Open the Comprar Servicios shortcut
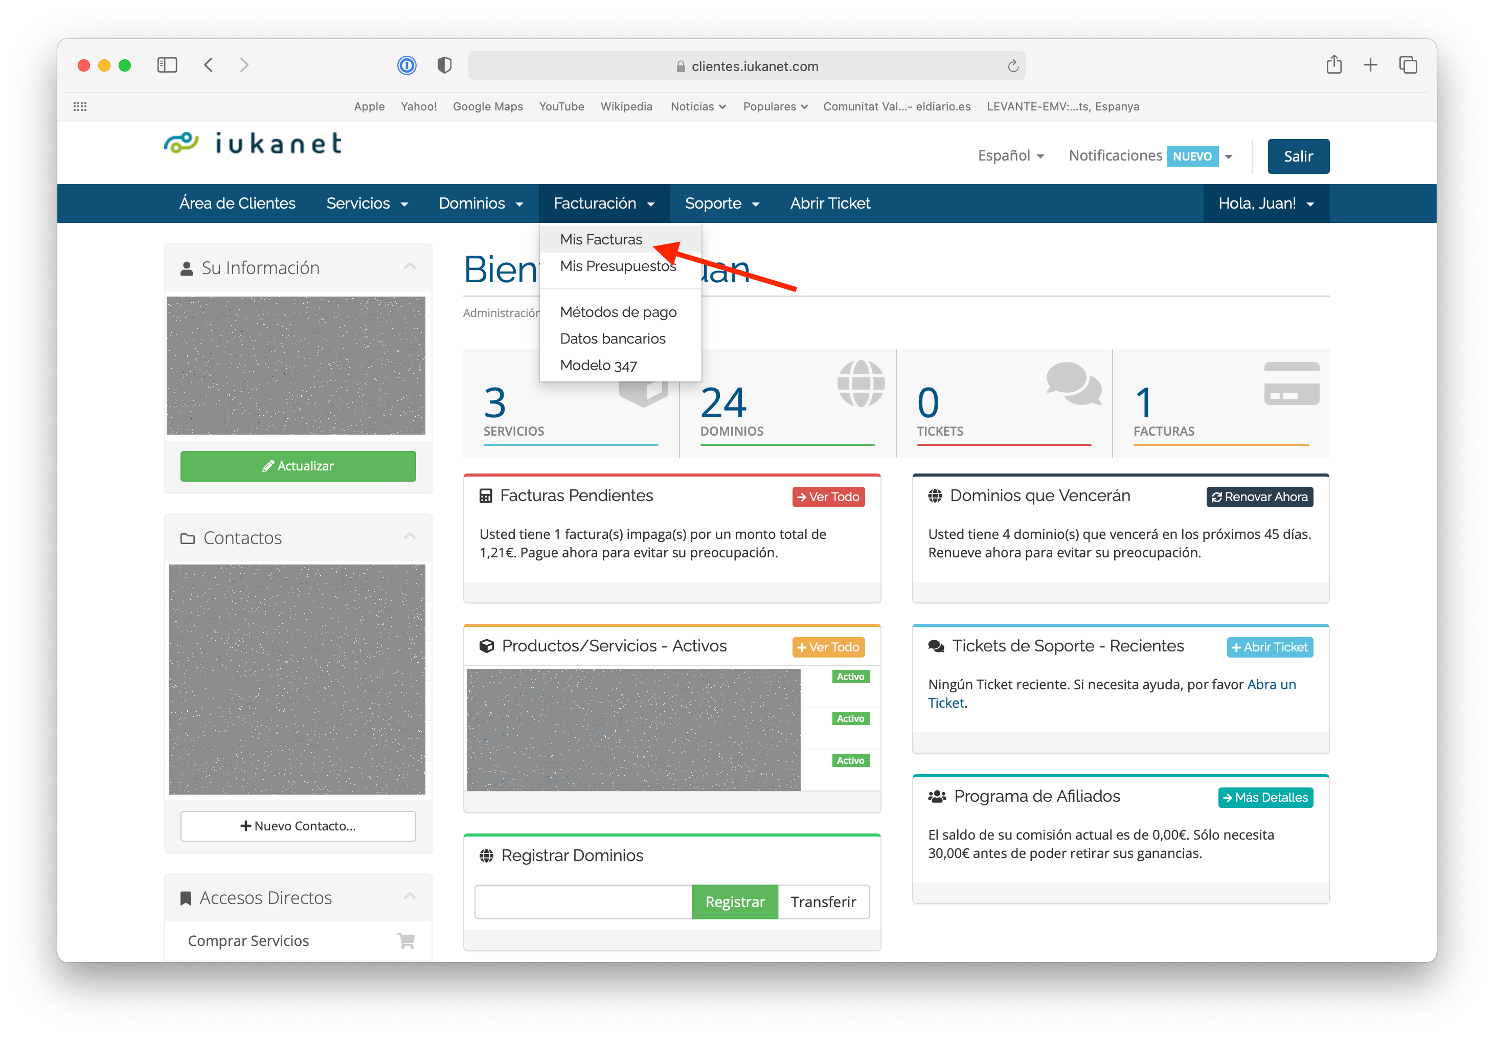Screen dimensions: 1494x1038 pos(298,940)
